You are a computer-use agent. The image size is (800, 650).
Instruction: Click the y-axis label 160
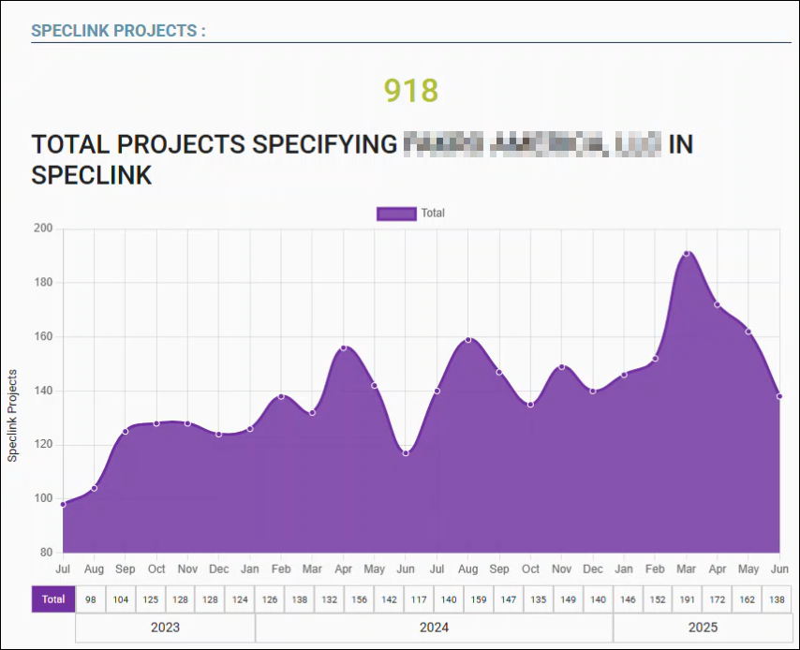tap(43, 336)
